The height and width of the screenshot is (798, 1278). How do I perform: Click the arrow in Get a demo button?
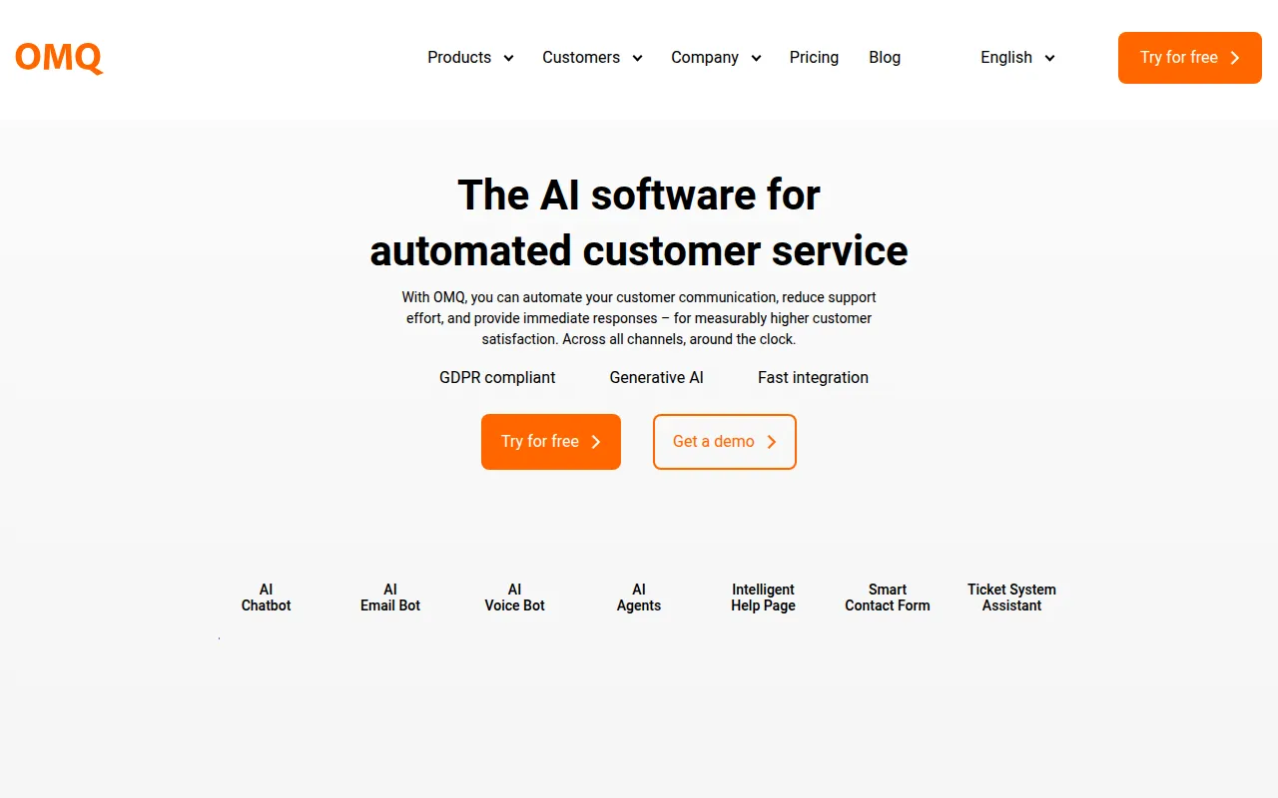coord(772,442)
